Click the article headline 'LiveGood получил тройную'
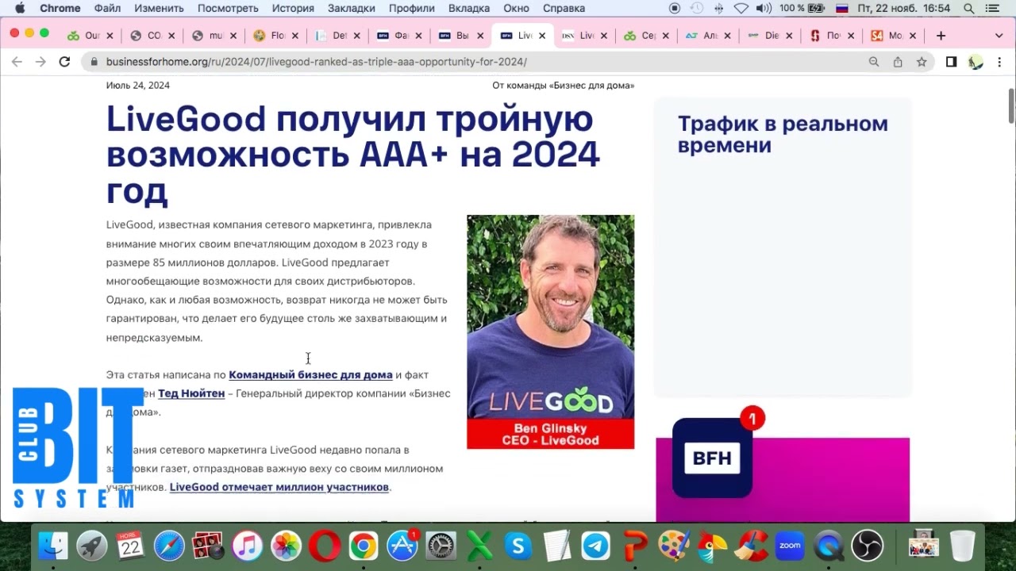The image size is (1016, 571). click(352, 155)
